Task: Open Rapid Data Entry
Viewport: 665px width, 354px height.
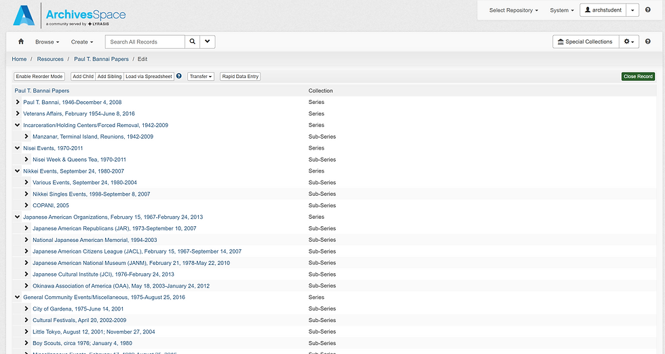Action: [240, 76]
